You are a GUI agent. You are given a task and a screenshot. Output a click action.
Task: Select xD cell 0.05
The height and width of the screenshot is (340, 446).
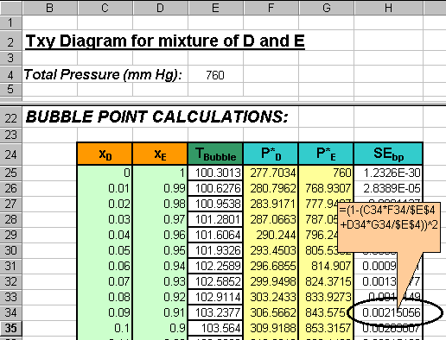pyautogui.click(x=105, y=250)
